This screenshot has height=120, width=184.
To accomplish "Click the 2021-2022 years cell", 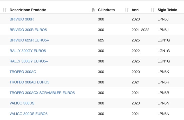I will click(140, 30).
